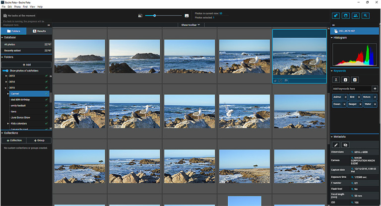The width and height of the screenshot is (381, 206).
Task: Click the large thumbnail size icon right of the slider
Action: click(187, 16)
